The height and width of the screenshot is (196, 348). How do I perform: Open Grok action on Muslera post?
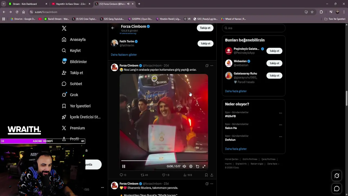207,184
